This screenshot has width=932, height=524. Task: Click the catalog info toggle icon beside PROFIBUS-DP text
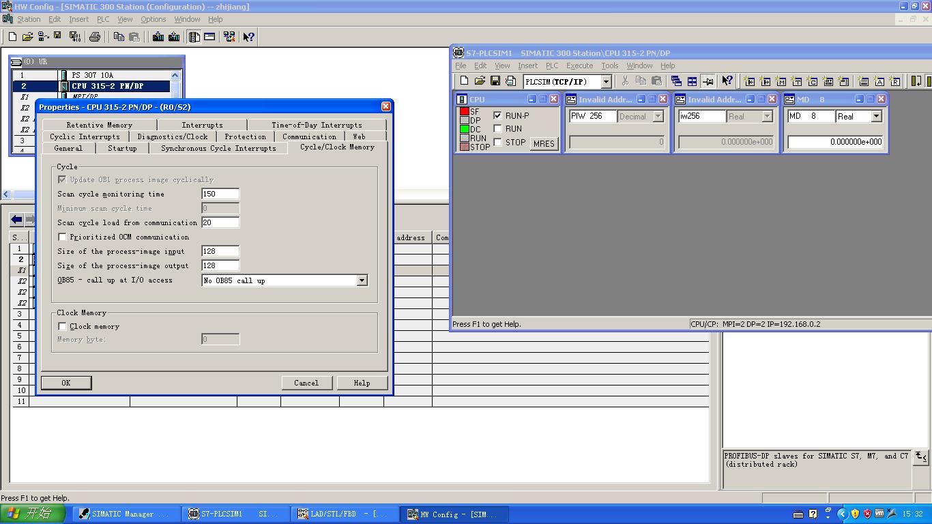tap(921, 457)
